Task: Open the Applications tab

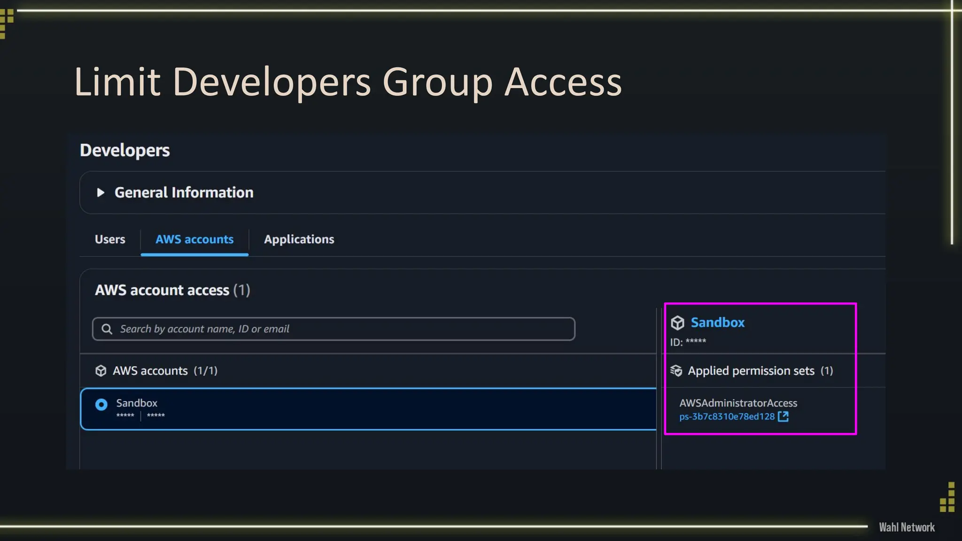Action: pos(299,240)
